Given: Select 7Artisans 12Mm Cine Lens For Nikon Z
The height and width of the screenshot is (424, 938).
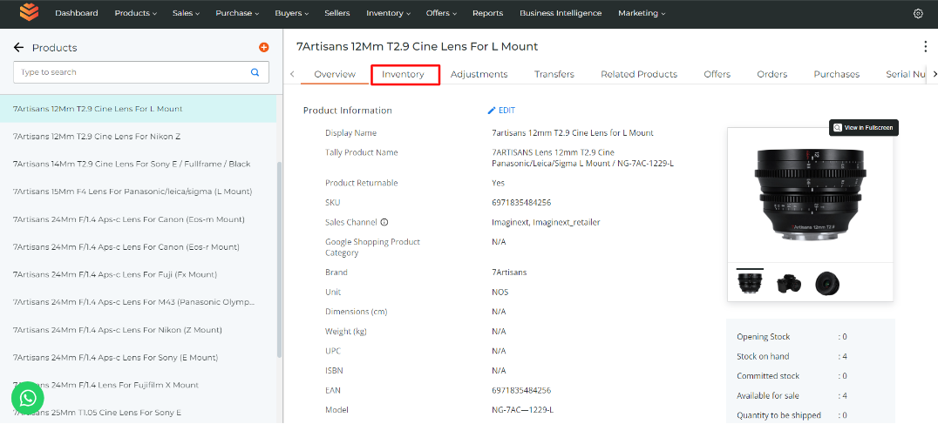Looking at the screenshot, I should [x=139, y=136].
